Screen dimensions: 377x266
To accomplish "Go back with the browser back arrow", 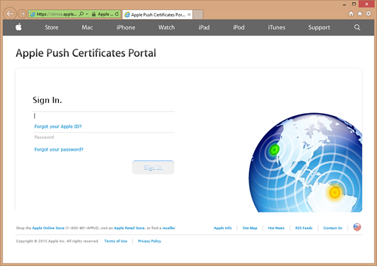I will point(10,14).
